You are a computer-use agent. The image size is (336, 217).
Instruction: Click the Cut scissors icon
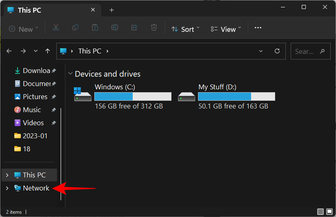coord(56,28)
